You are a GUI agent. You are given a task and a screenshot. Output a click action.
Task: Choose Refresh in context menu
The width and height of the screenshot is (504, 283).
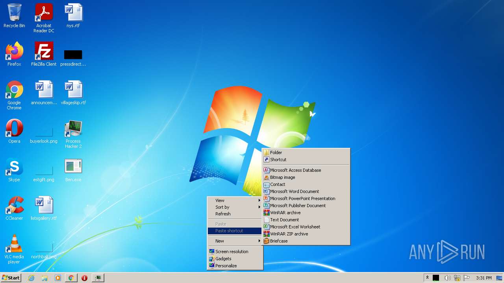(235, 214)
